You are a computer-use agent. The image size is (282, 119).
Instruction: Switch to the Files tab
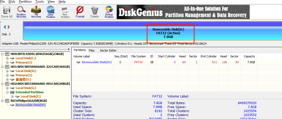point(92,50)
